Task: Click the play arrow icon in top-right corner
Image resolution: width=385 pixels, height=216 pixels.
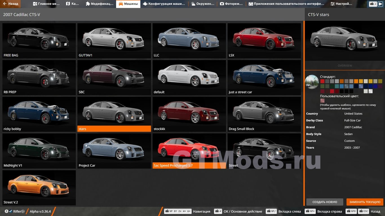Action: (x=380, y=4)
